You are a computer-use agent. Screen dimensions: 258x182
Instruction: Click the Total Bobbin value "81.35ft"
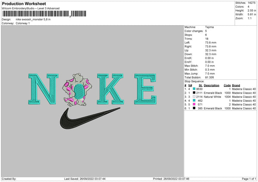[209, 77]
